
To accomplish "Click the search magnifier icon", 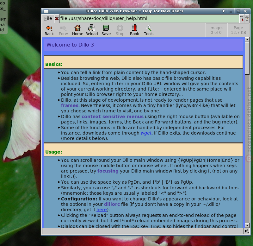I will 242,19.
